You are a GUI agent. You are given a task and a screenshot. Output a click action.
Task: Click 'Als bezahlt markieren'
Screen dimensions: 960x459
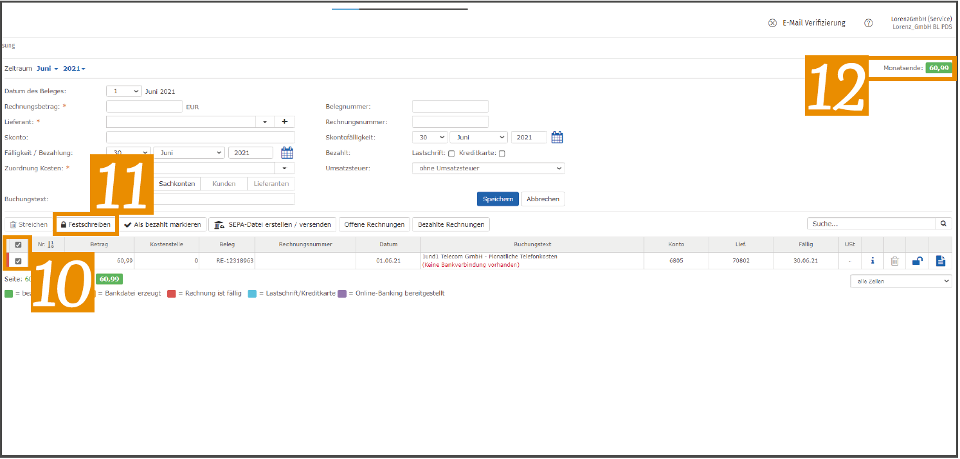(163, 224)
